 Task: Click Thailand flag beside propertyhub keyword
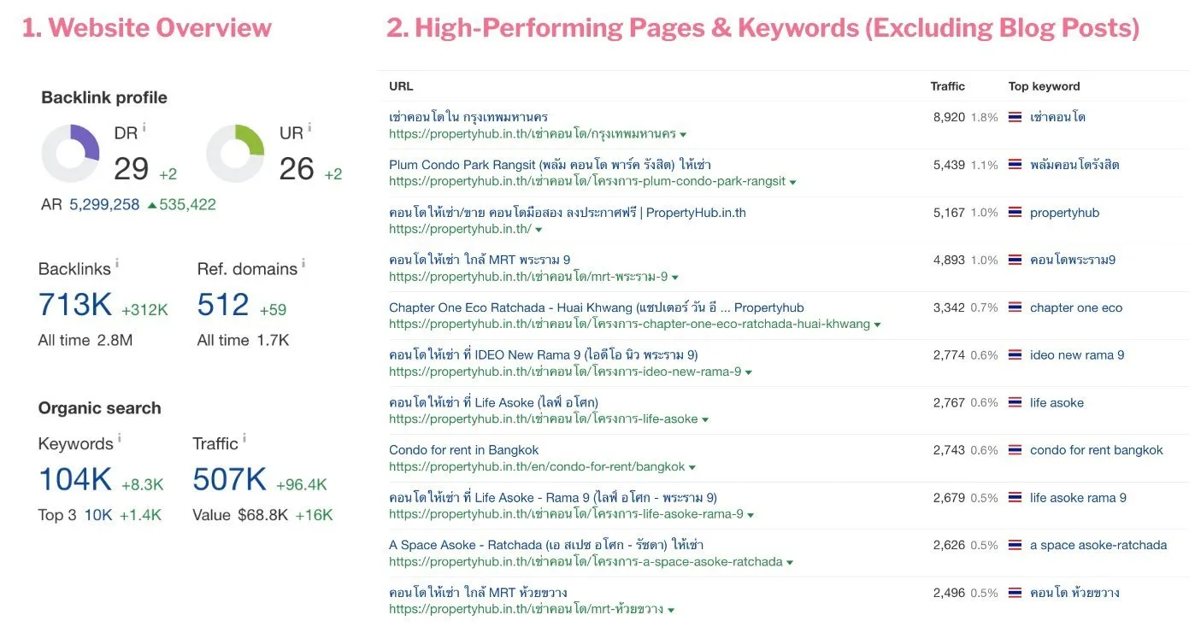1015,213
